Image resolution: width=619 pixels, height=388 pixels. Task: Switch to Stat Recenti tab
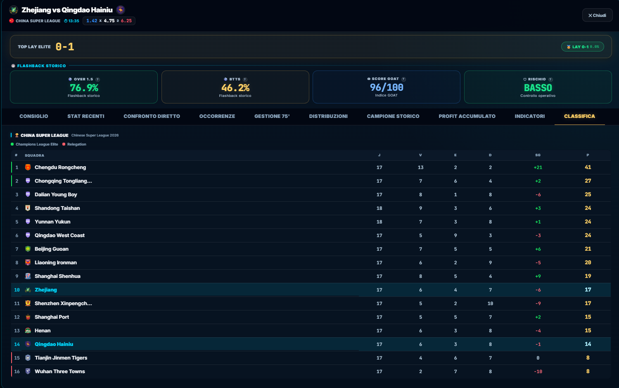click(x=86, y=116)
